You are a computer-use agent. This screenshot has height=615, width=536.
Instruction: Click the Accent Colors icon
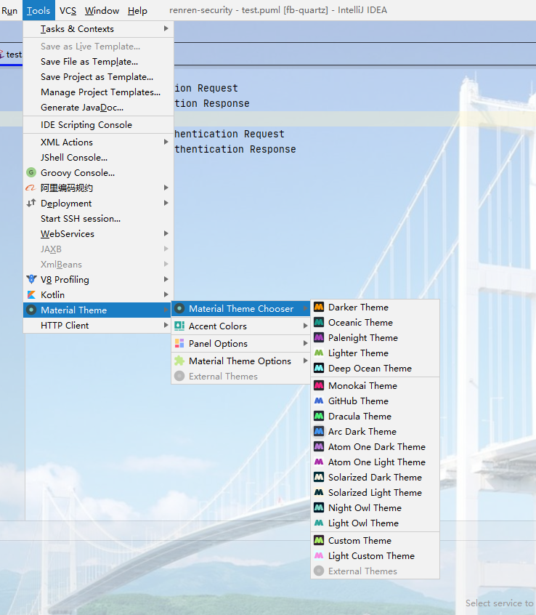tap(179, 326)
